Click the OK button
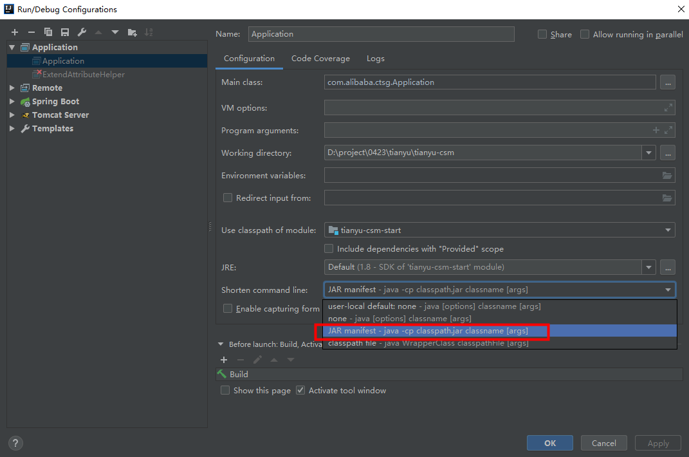Viewport: 689px width, 457px height. tap(549, 443)
